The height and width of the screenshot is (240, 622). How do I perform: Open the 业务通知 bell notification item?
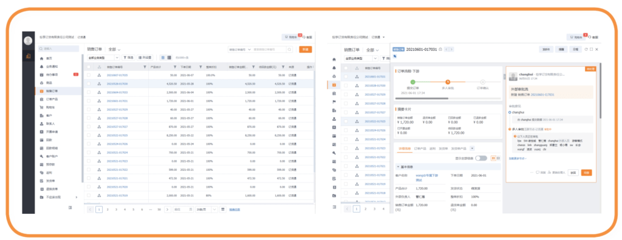[x=51, y=66]
